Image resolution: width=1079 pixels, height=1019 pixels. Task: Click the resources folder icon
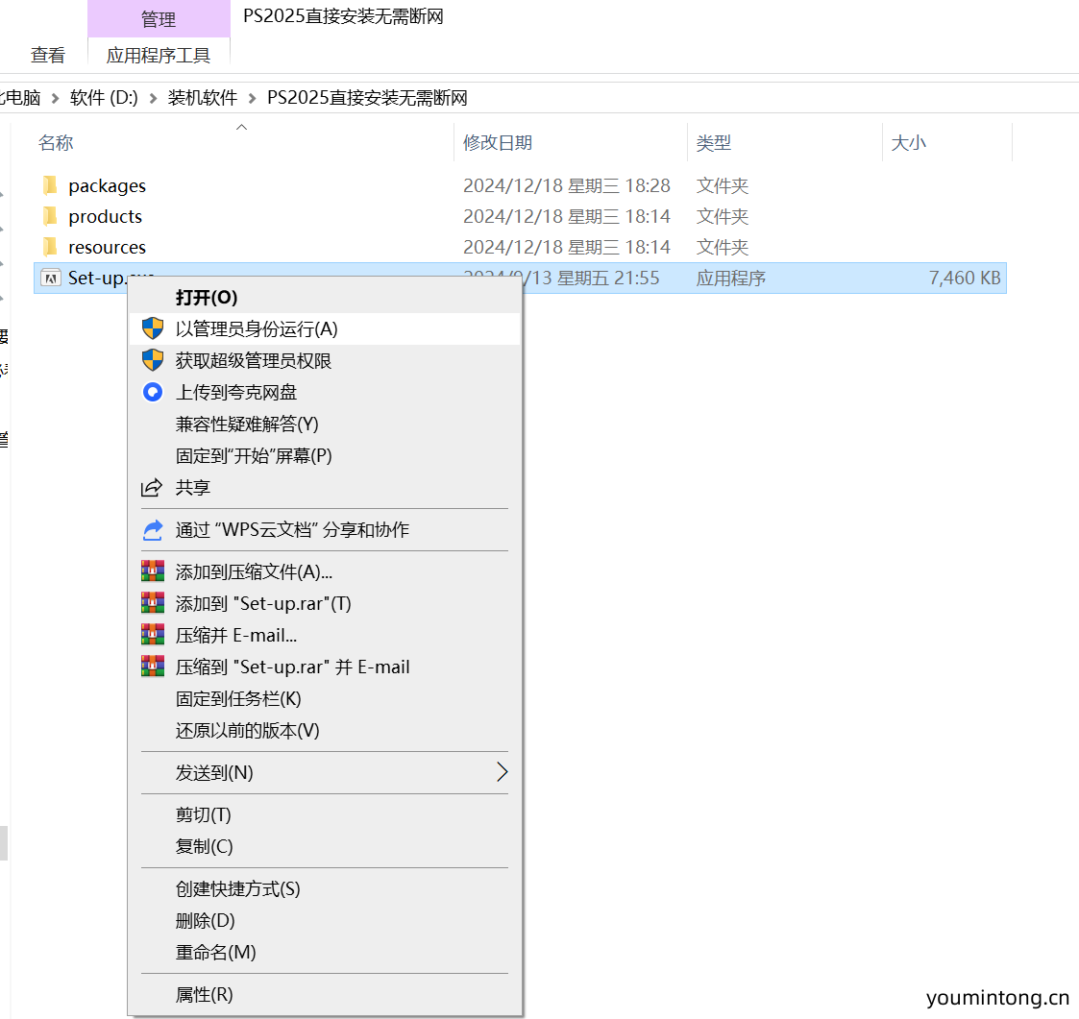pos(50,246)
